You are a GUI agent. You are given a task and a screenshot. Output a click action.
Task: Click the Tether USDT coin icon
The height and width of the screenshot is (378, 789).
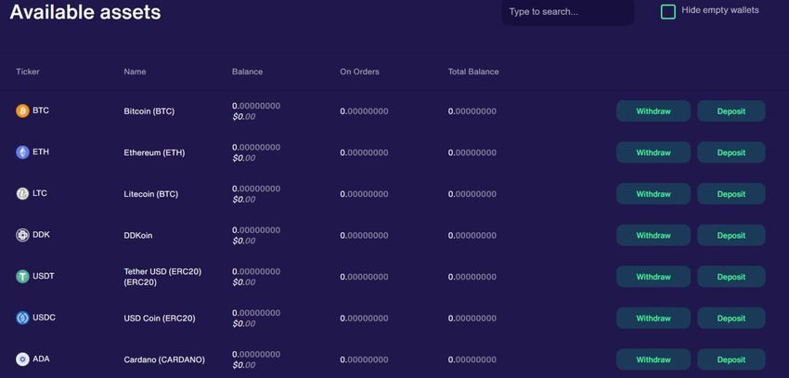click(22, 277)
